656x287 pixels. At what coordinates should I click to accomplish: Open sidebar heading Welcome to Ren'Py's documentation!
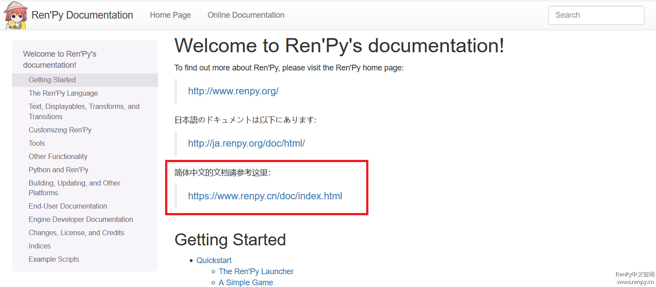60,59
